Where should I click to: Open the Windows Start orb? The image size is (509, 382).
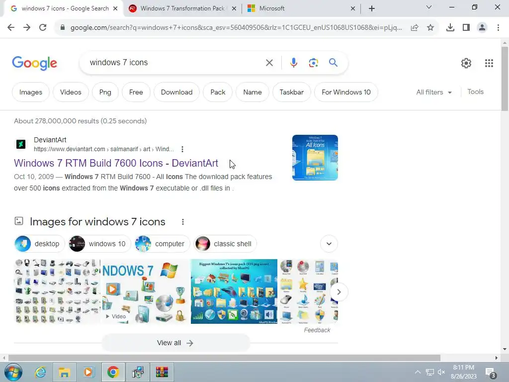[x=13, y=372]
